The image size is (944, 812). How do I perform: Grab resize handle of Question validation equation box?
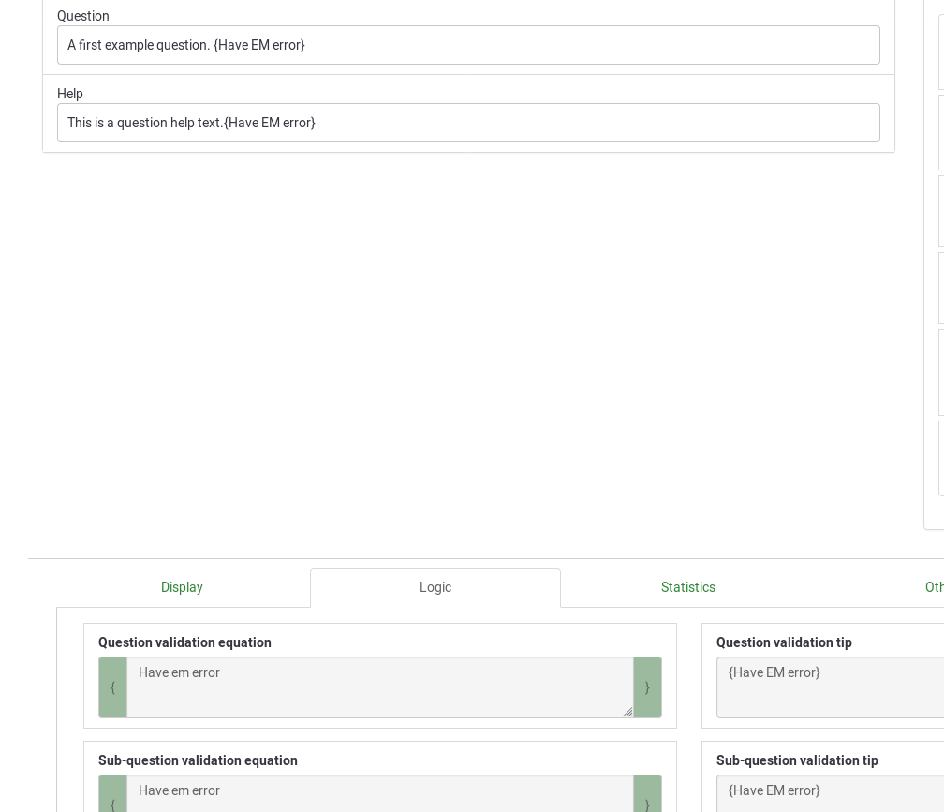coord(627,712)
